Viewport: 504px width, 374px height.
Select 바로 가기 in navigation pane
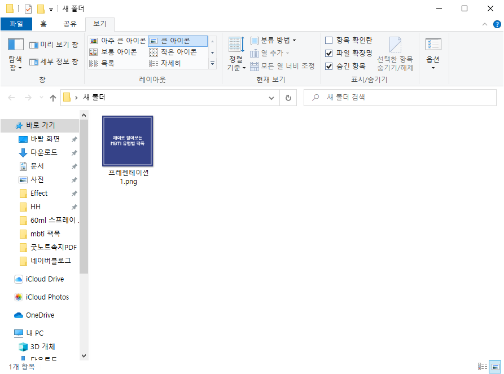pos(40,125)
